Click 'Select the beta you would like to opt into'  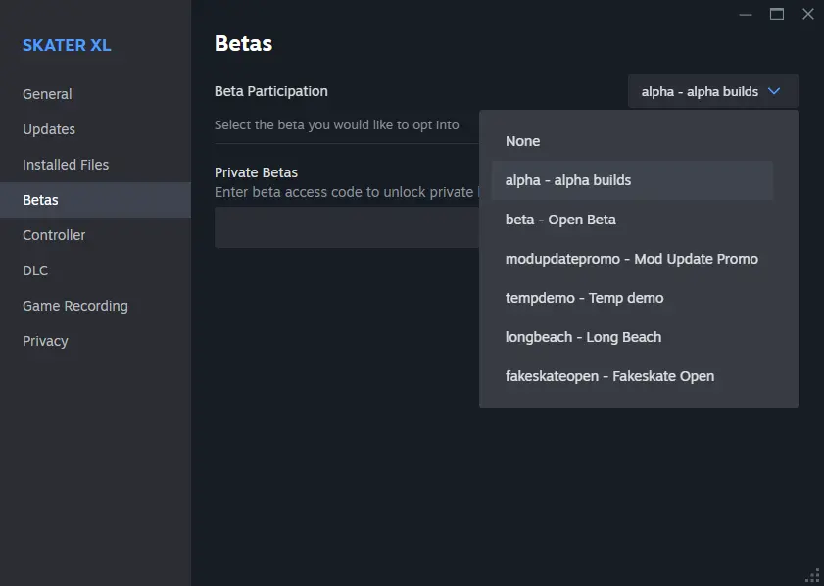pyautogui.click(x=336, y=125)
